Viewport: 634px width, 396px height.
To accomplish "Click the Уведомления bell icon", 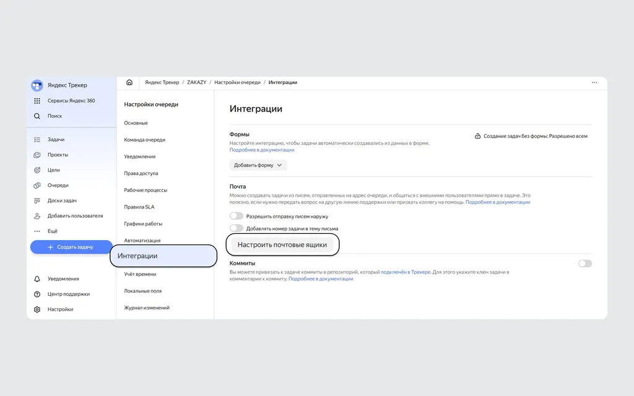I will click(37, 279).
